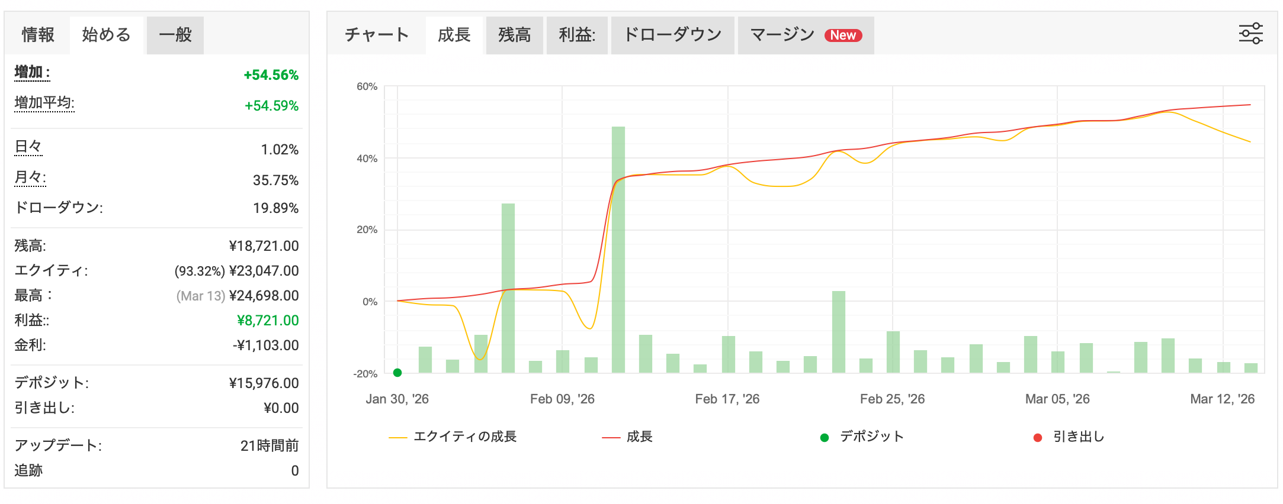Click the green デポジット legend dot
1283x504 pixels.
pos(823,437)
